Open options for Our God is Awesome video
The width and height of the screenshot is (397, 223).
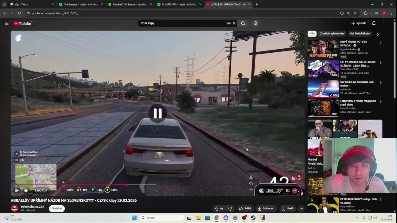click(381, 82)
